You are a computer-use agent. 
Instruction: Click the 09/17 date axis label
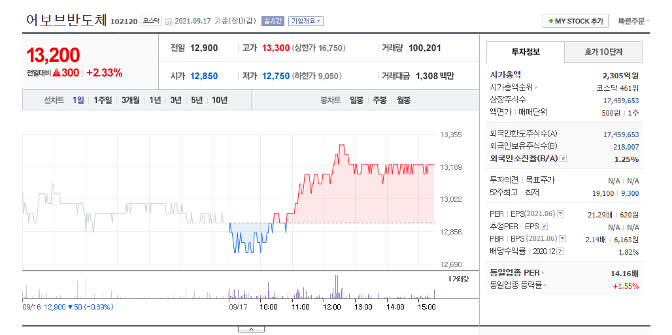point(239,307)
